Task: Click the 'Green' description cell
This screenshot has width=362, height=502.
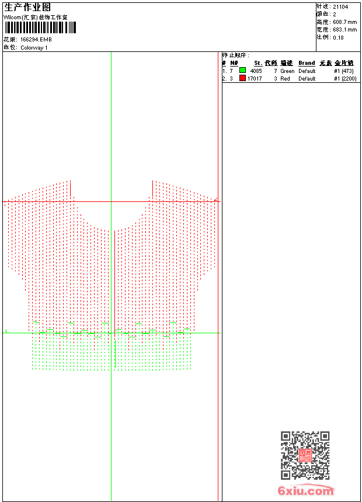Action: click(x=287, y=71)
